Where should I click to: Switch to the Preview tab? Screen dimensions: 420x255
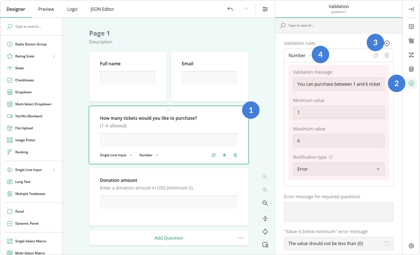pos(46,9)
